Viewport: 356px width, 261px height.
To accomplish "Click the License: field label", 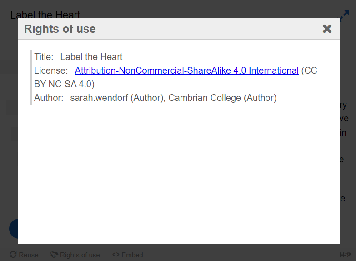I will tap(51, 71).
